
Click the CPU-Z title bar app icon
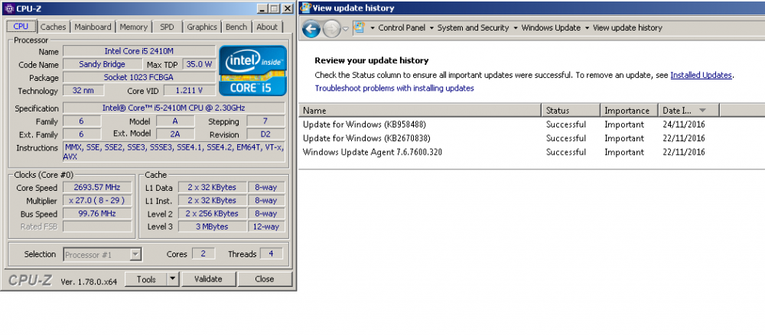point(8,8)
